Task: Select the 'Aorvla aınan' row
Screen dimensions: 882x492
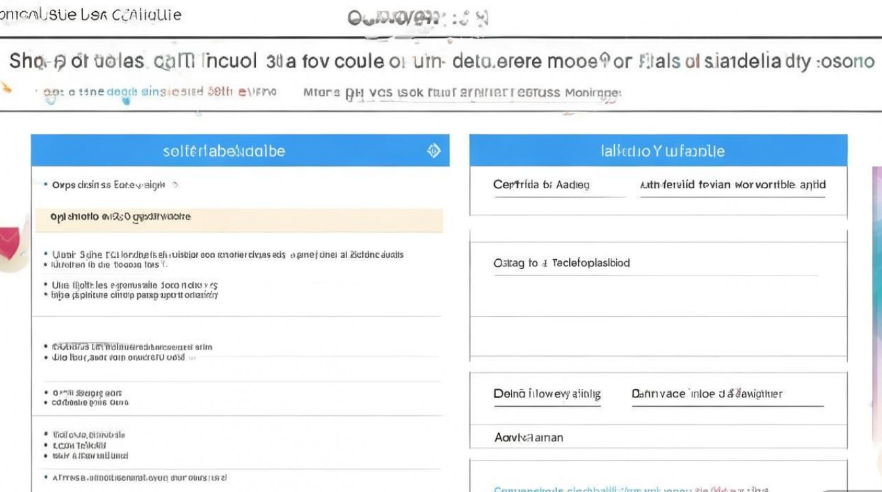Action: pyautogui.click(x=658, y=438)
